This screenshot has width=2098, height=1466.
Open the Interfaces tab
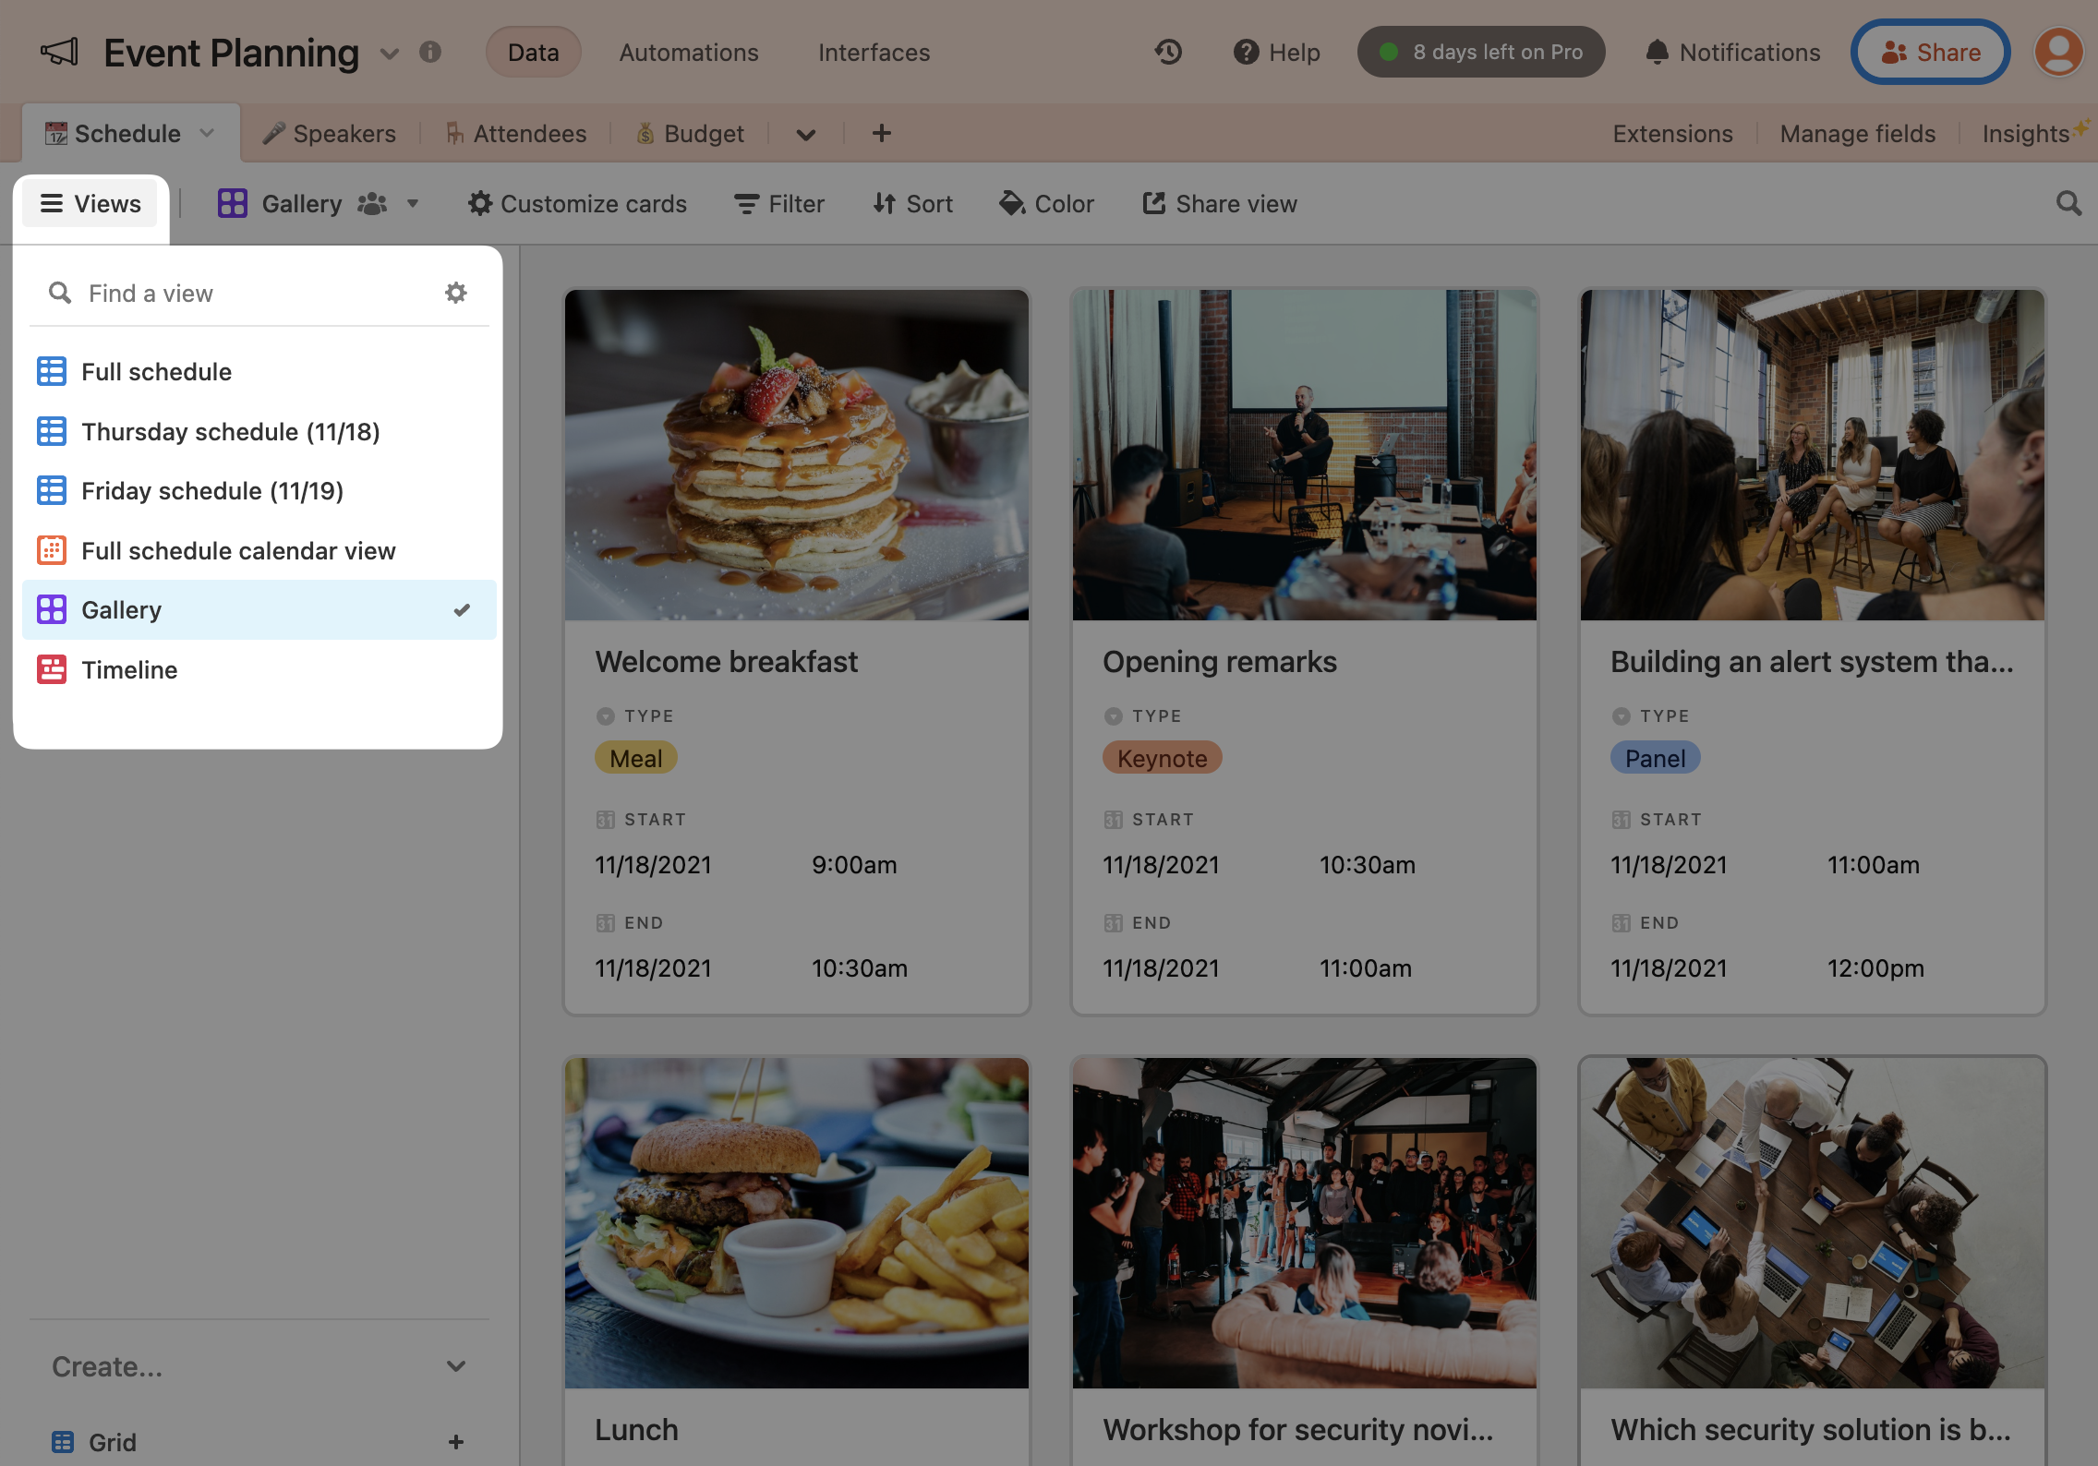pos(874,52)
